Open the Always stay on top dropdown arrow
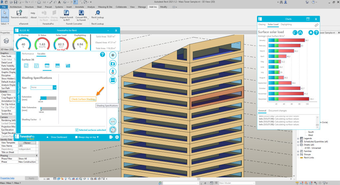 pos(98,137)
